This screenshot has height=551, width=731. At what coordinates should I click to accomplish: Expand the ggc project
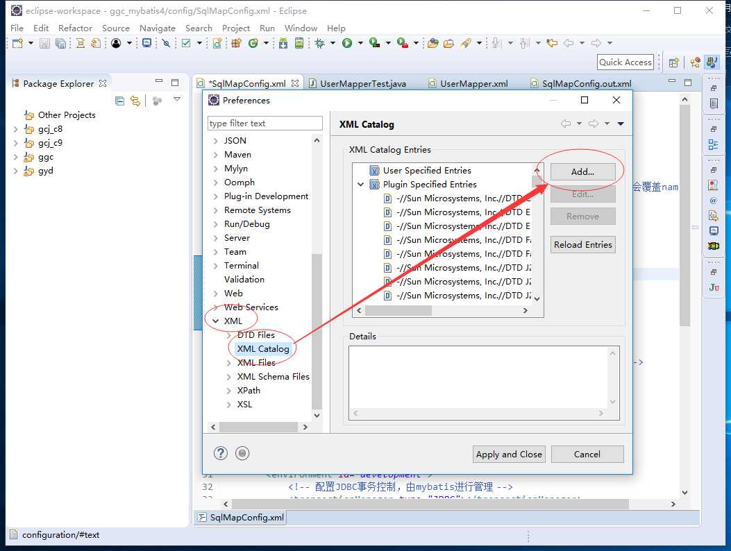[16, 157]
